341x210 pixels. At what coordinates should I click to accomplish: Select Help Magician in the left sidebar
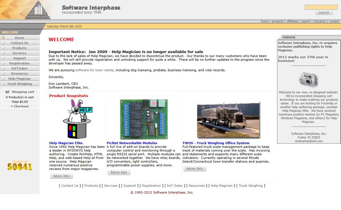20,79
